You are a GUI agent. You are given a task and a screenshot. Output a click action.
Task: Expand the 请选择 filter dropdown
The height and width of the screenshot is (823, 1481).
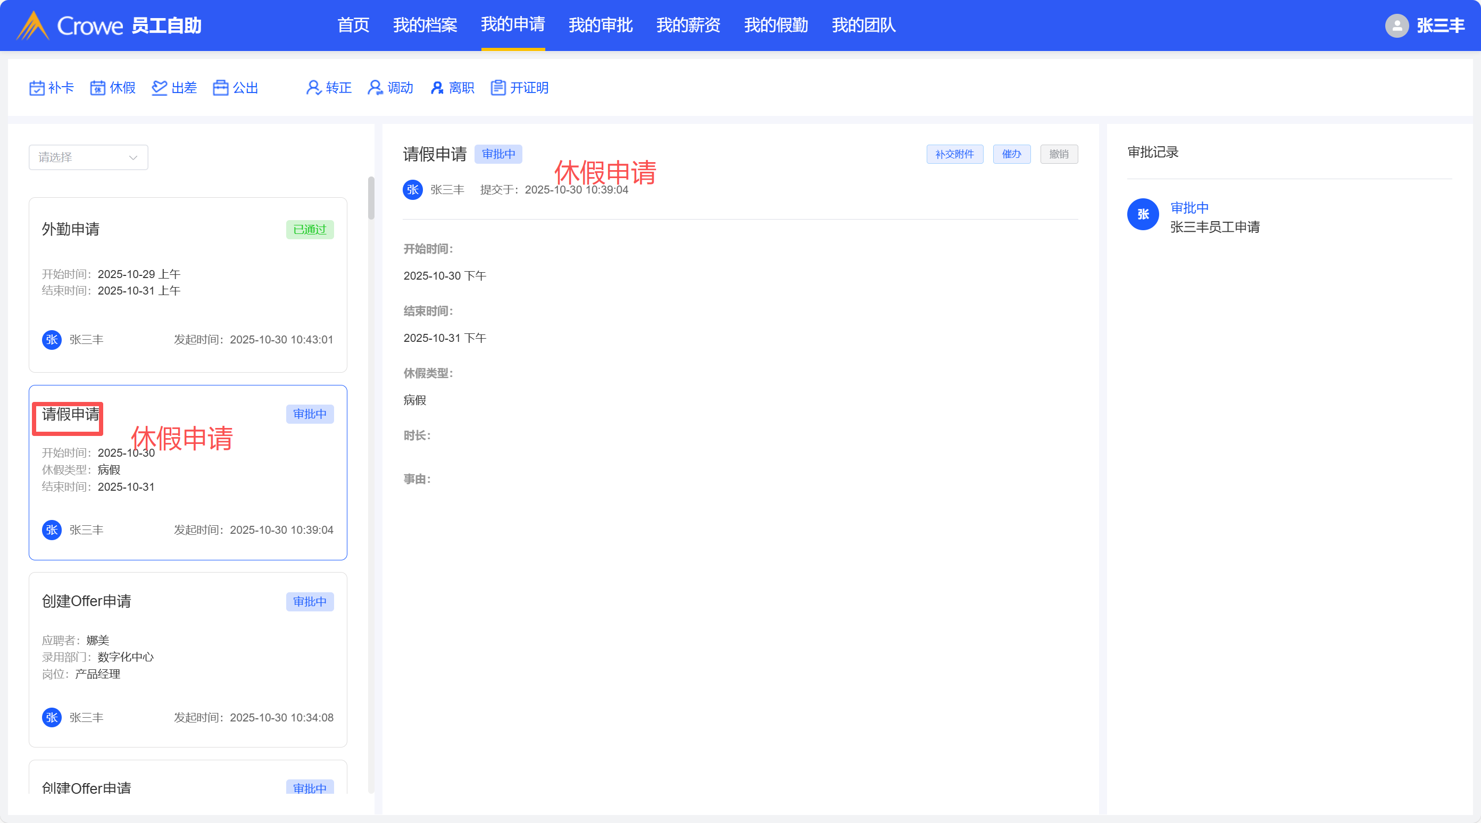(x=88, y=157)
